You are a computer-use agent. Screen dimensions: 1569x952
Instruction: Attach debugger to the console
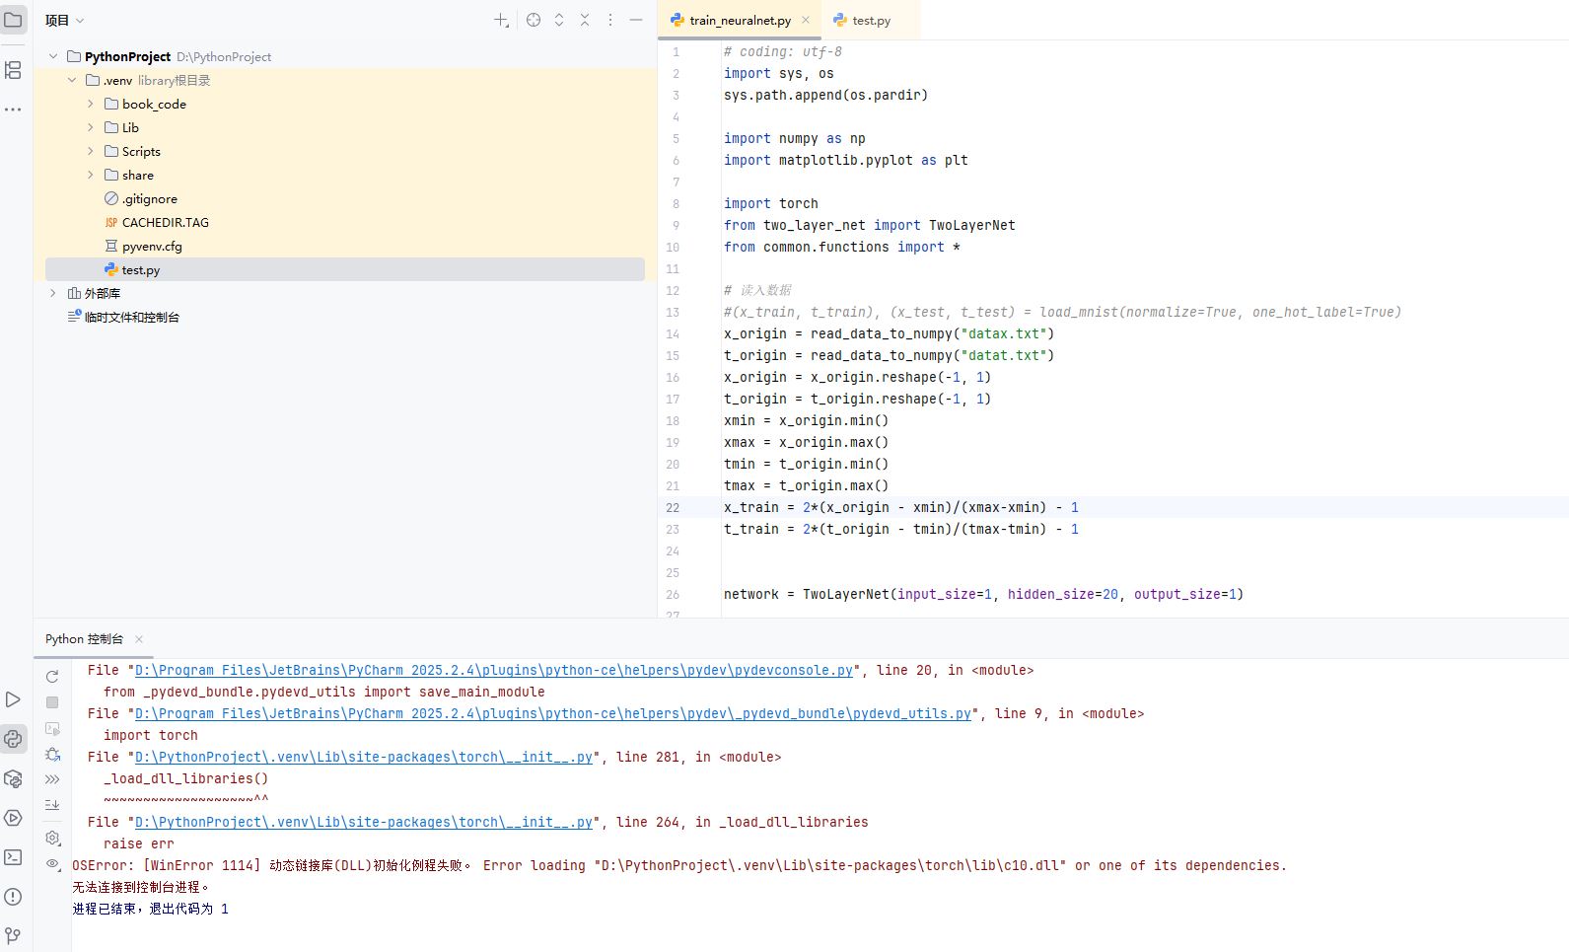52,754
